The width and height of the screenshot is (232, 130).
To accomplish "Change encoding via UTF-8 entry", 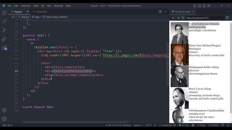I will [x=148, y=125].
